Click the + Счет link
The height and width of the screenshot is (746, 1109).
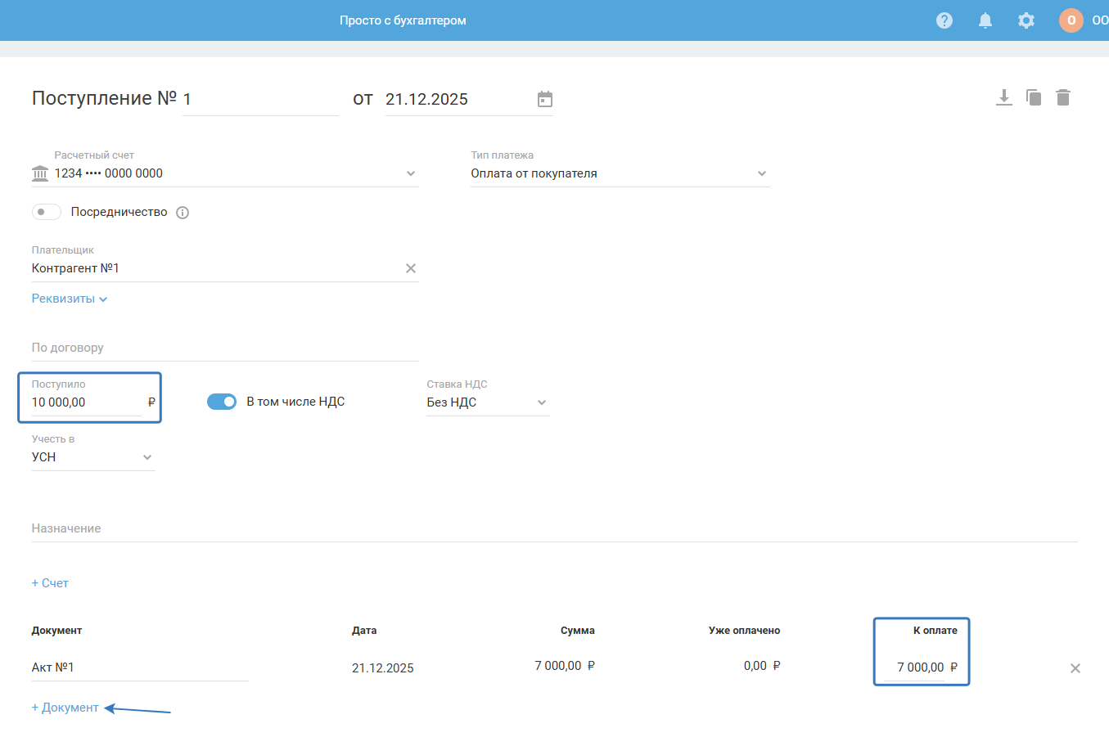(x=50, y=583)
